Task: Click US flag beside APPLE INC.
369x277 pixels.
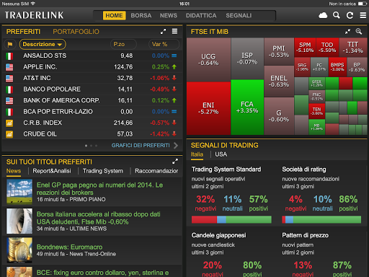Action: [9, 67]
